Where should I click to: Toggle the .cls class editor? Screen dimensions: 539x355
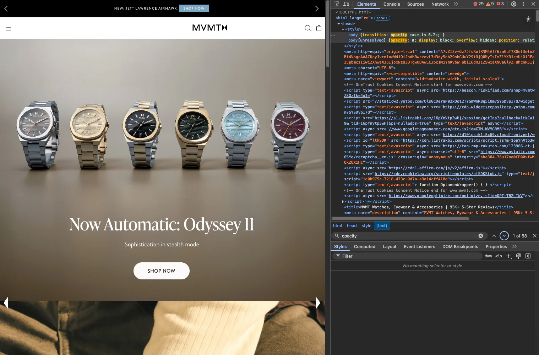(499, 256)
